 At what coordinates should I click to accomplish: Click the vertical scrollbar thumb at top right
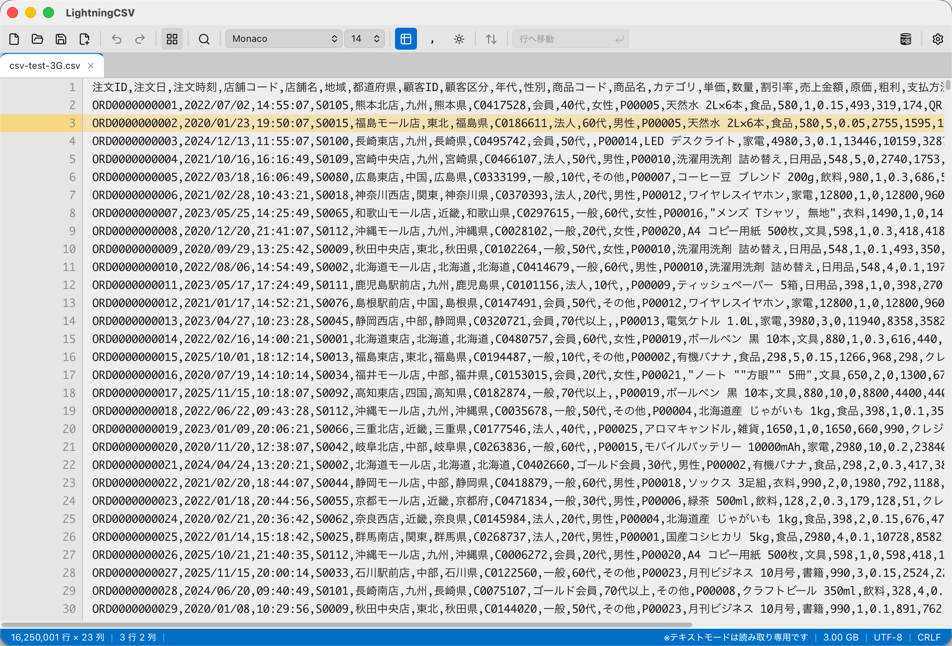(948, 84)
